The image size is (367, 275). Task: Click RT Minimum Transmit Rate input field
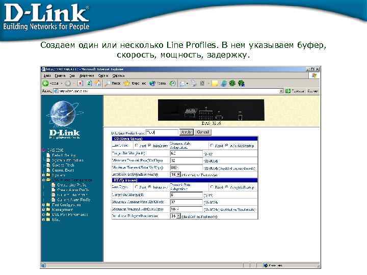(187, 202)
